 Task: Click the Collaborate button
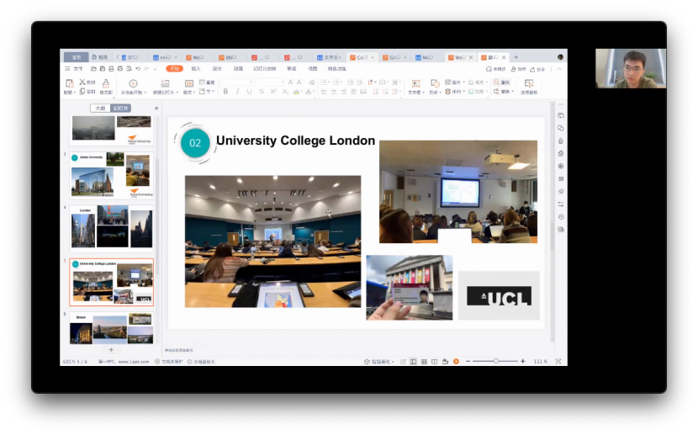pyautogui.click(x=519, y=69)
